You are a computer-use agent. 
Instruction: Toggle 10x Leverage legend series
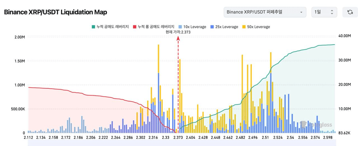tap(192, 27)
